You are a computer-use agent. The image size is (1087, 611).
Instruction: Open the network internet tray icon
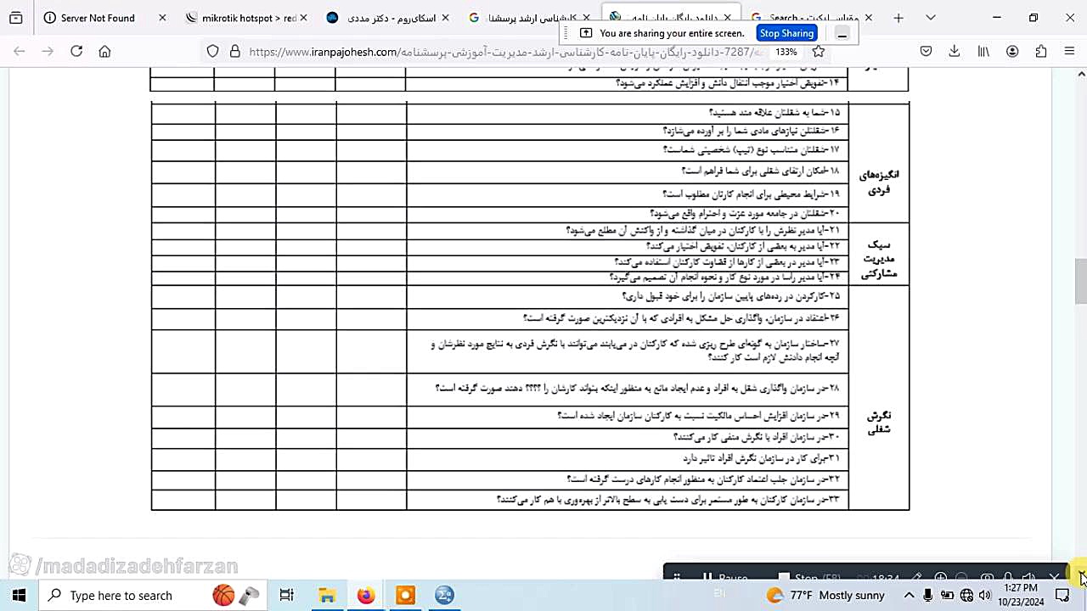tap(966, 596)
